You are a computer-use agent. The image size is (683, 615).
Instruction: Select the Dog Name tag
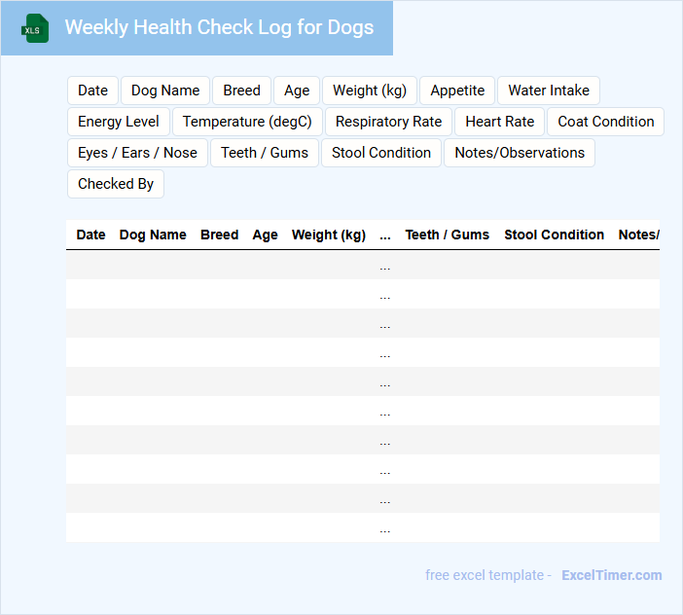pos(165,90)
